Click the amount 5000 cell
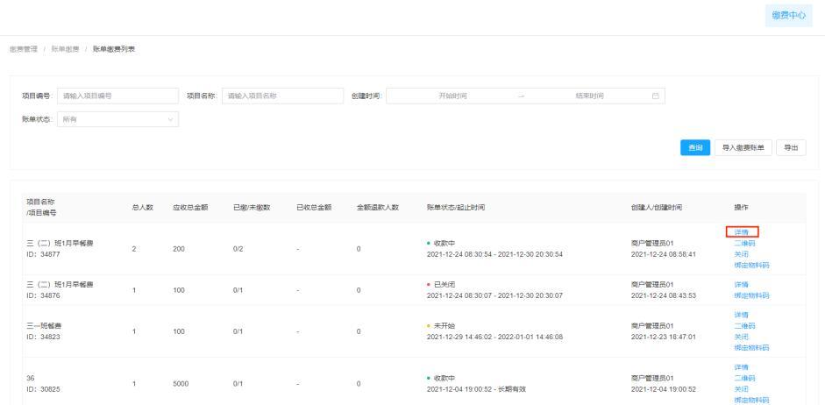The height and width of the screenshot is (405, 825). tap(181, 384)
